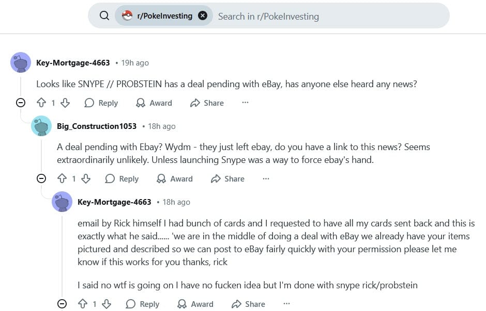Click Share on the original comment

[x=207, y=103]
